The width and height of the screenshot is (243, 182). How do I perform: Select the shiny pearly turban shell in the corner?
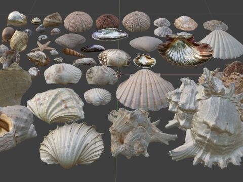click(17, 19)
